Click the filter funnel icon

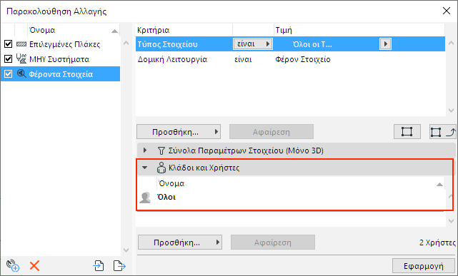point(161,150)
